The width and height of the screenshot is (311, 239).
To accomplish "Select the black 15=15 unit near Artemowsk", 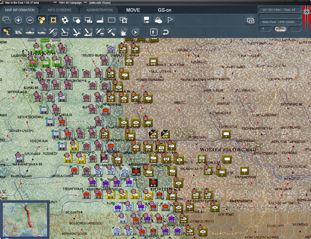I will tap(136, 171).
